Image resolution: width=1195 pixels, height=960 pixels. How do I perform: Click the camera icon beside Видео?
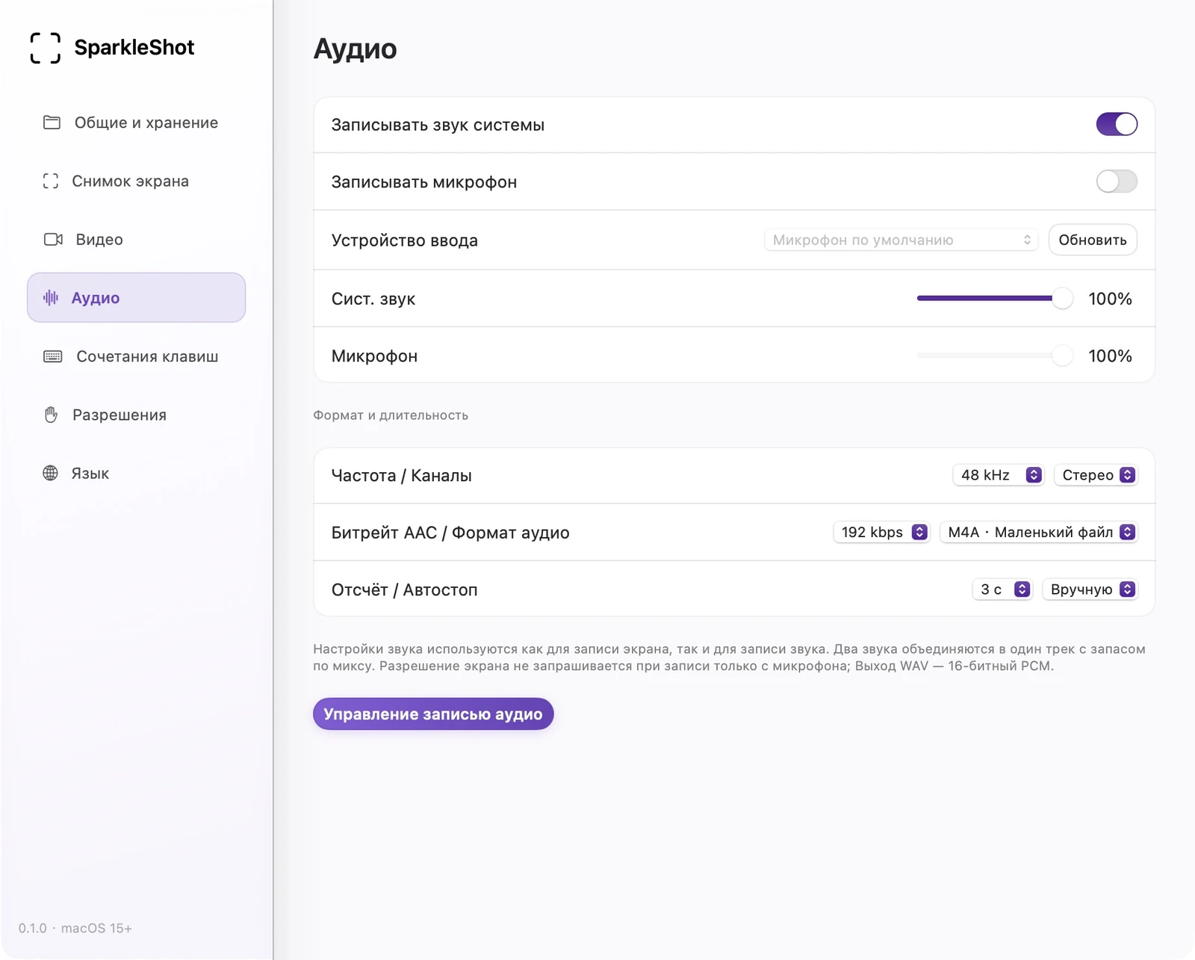(x=53, y=239)
